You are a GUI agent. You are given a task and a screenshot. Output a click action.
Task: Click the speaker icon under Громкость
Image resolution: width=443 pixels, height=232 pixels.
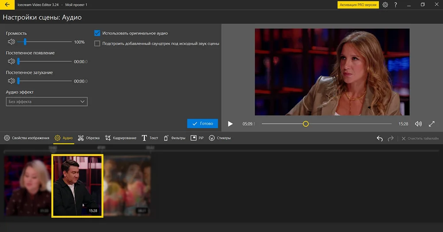[11, 42]
